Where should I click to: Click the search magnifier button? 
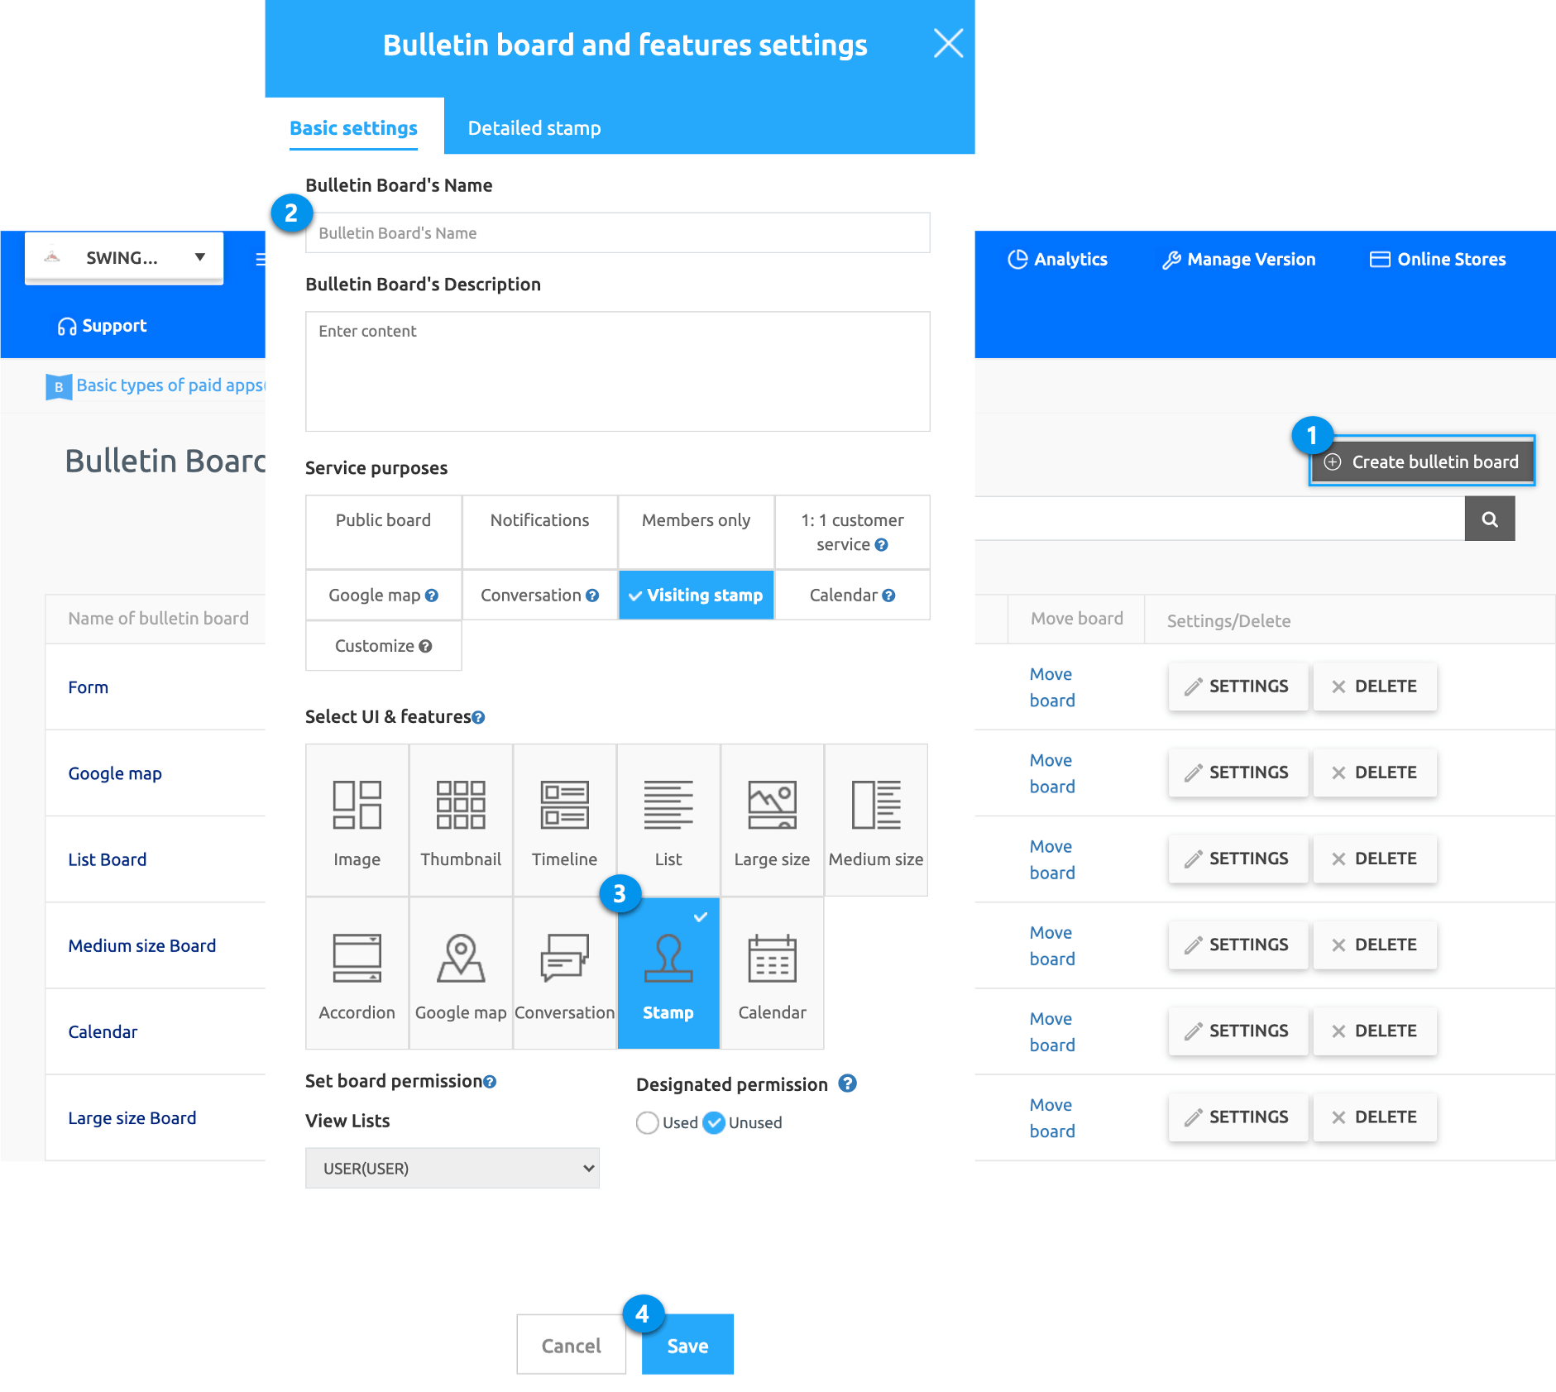click(1489, 519)
